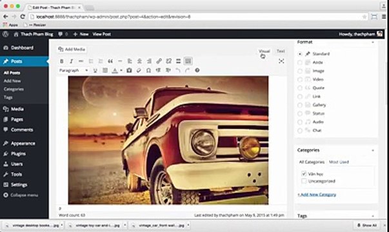Select Aside post format
Screen dimensions: 389x232
pos(300,63)
